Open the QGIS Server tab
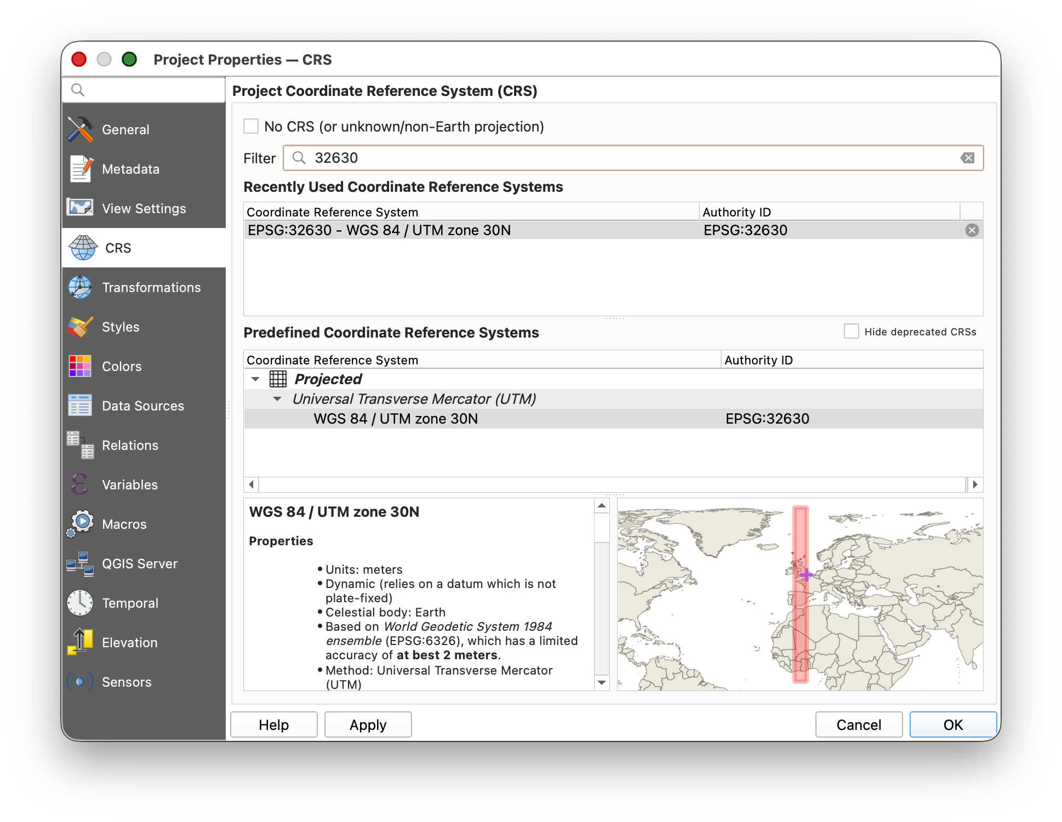1062x822 pixels. click(140, 564)
